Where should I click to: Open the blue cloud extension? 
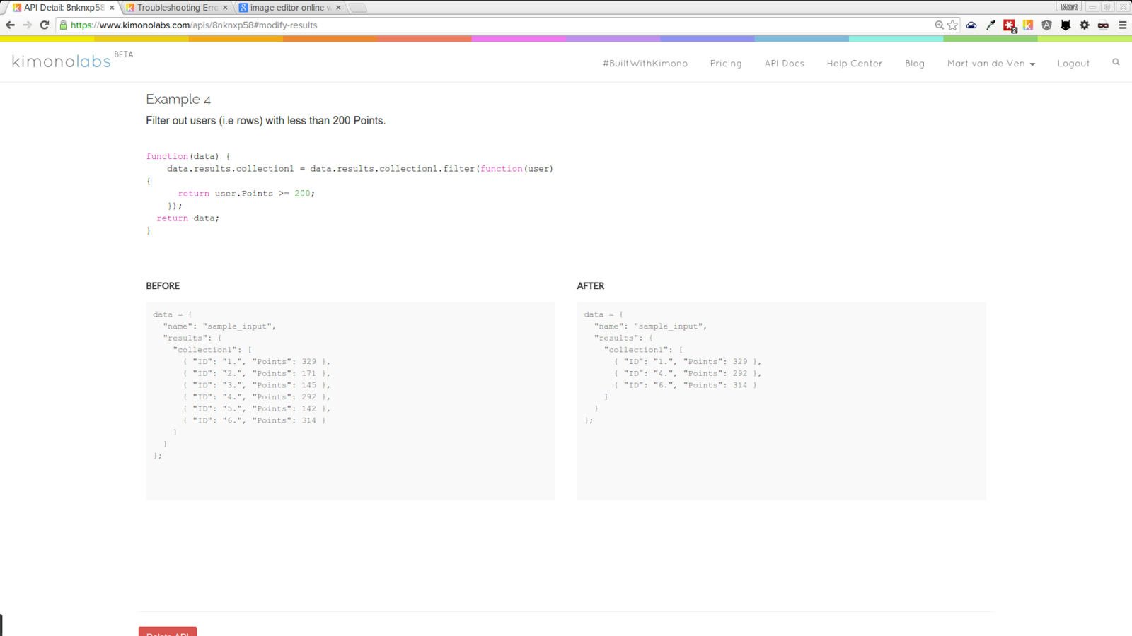coord(971,25)
